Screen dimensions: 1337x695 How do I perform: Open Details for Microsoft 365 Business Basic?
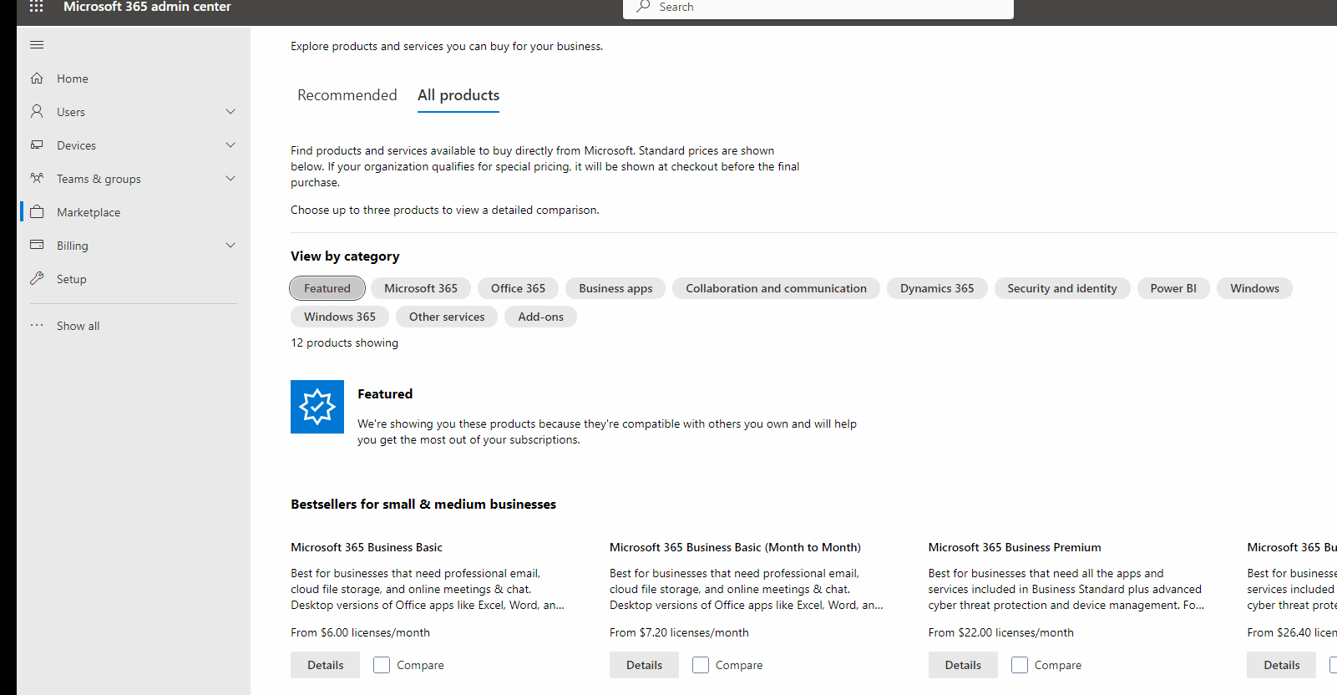coord(325,665)
